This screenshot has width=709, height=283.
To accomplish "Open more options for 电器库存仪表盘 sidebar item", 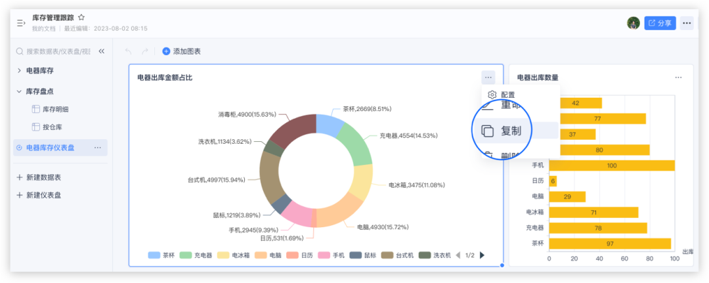I will [97, 148].
